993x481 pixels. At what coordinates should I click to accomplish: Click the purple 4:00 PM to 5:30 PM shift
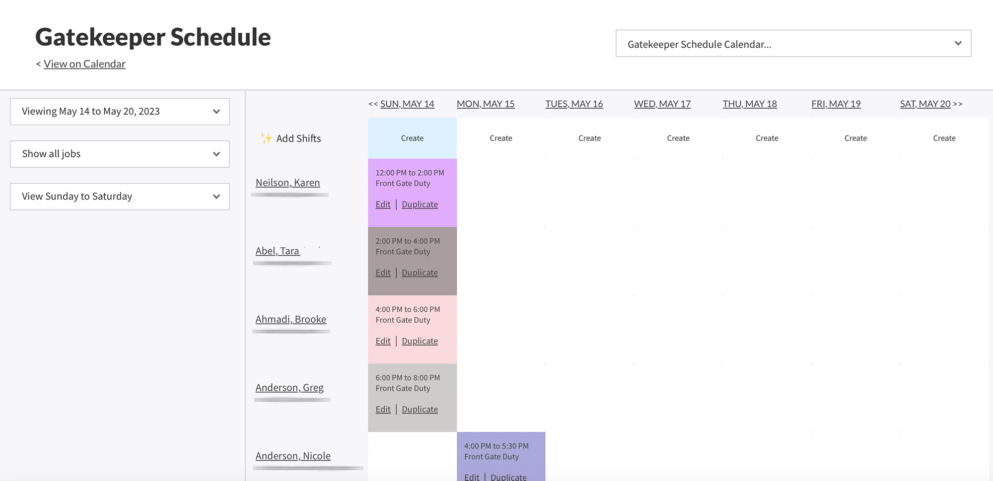point(500,452)
